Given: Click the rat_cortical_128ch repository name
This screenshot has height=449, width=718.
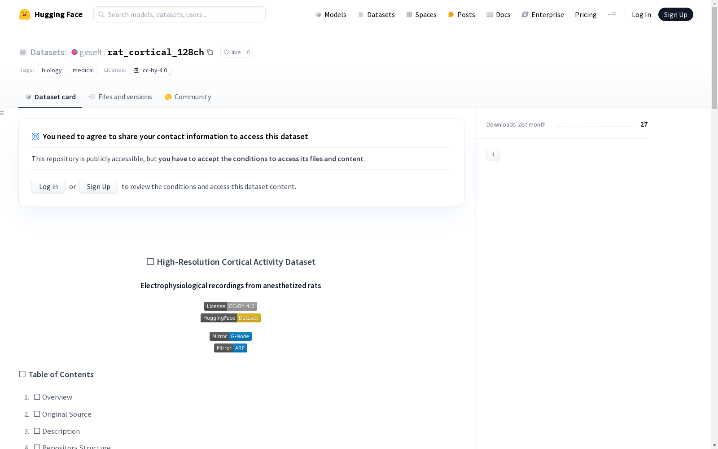Looking at the screenshot, I should click(x=156, y=52).
